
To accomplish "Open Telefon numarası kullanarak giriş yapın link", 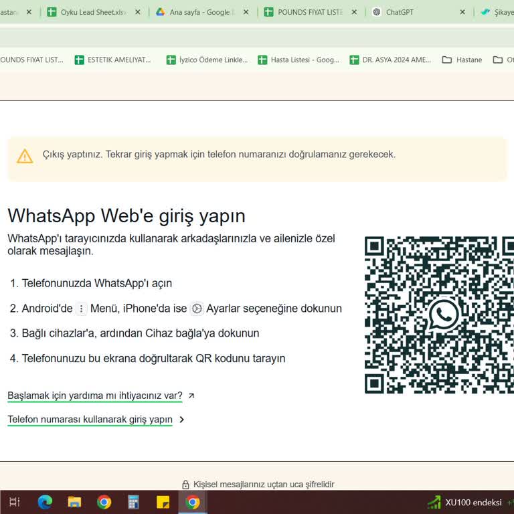I will pyautogui.click(x=90, y=420).
